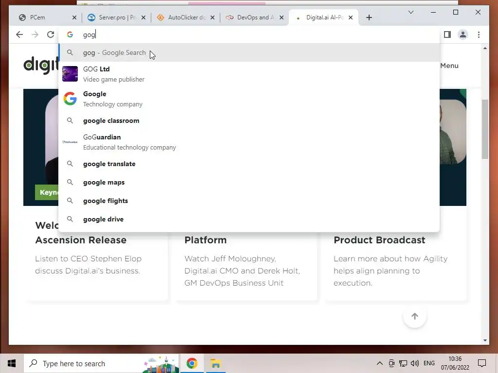Go back with the browser back arrow
Viewport: 498px width, 373px height.
19,34
